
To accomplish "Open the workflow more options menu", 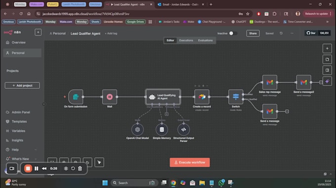I will 292,34.
